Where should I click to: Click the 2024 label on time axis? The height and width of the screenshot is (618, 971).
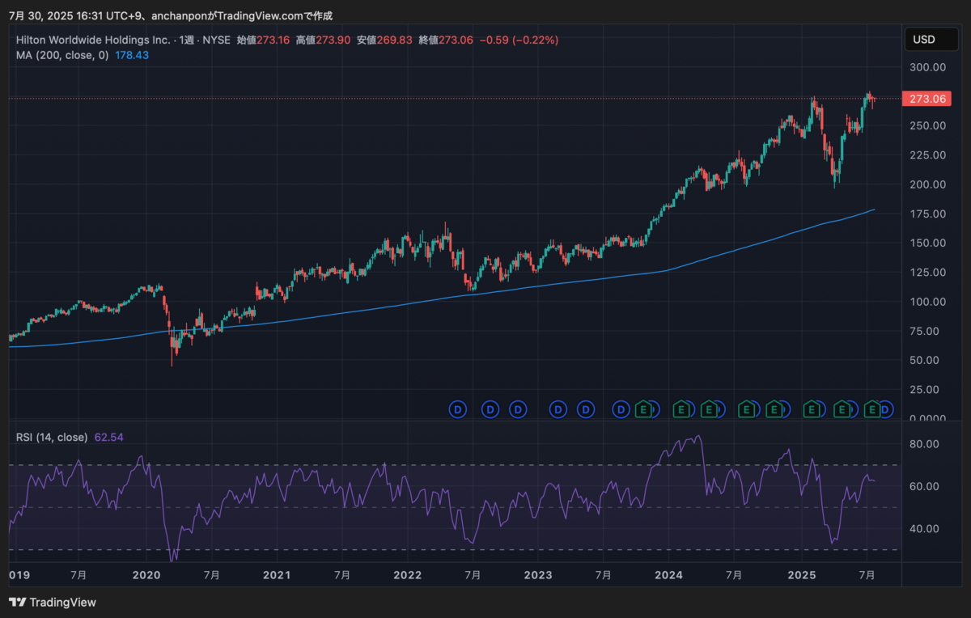(x=669, y=575)
